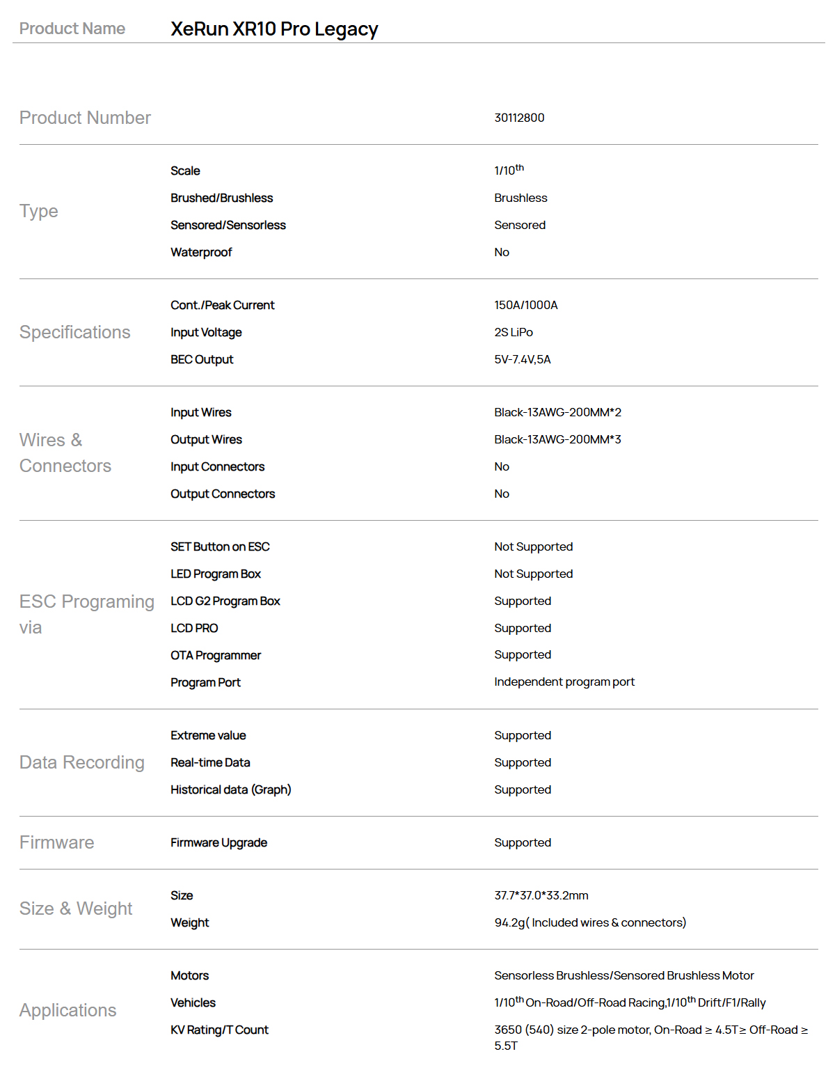Click the Applications section heading
835x1070 pixels.
point(68,1010)
